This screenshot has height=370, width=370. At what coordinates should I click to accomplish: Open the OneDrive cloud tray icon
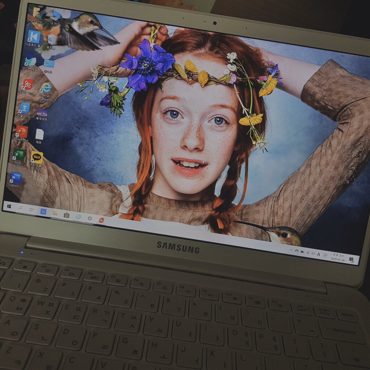click(x=297, y=251)
